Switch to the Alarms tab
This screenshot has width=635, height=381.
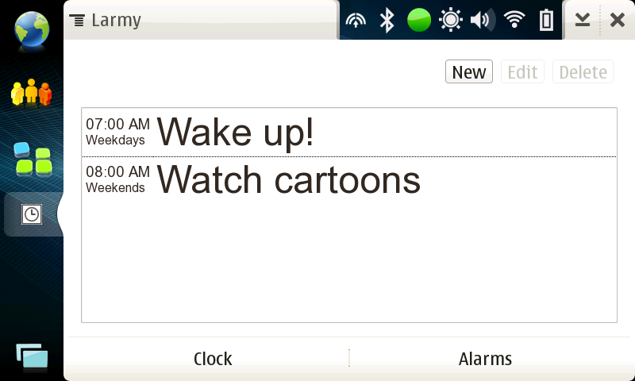pos(485,359)
